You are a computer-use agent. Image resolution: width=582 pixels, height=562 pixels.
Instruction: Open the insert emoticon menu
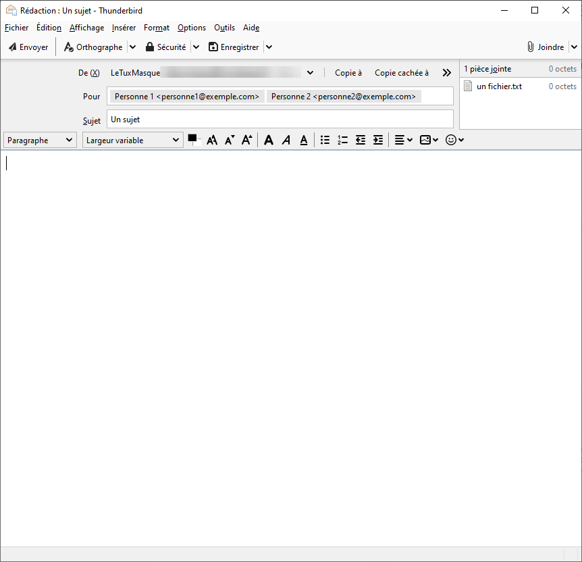coord(455,140)
